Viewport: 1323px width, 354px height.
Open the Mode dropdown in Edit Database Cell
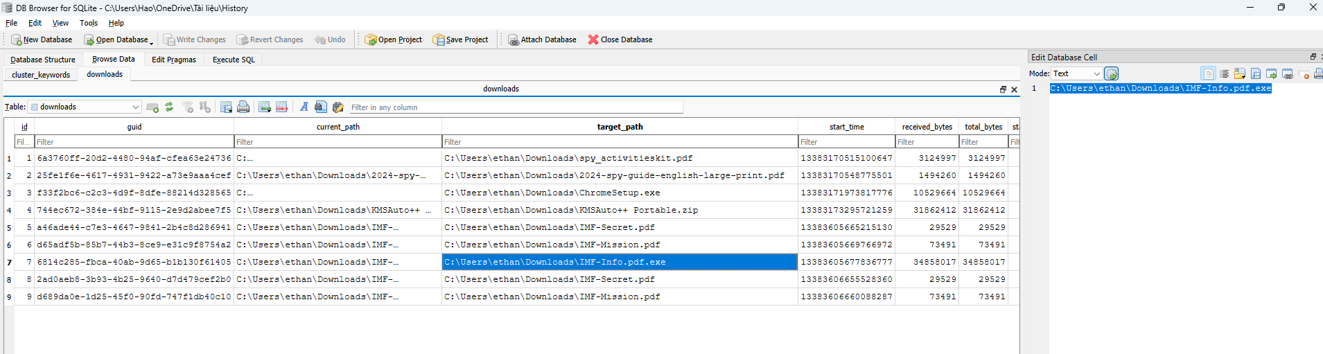point(1076,73)
